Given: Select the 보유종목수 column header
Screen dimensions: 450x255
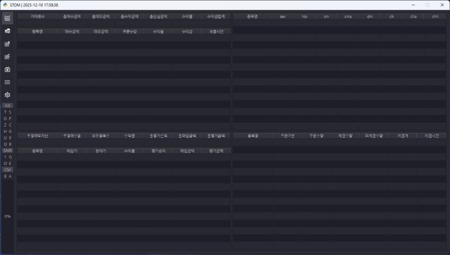Looking at the screenshot, I should click(x=101, y=136).
